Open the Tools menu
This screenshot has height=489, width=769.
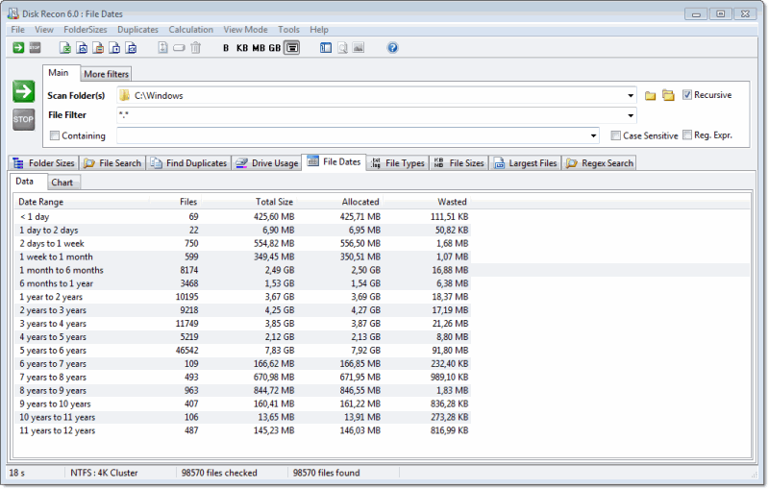click(x=288, y=30)
